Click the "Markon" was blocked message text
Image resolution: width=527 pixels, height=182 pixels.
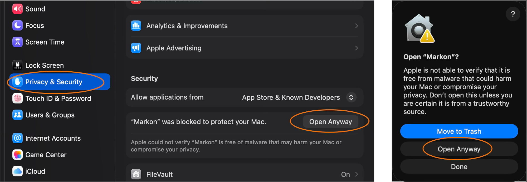198,122
